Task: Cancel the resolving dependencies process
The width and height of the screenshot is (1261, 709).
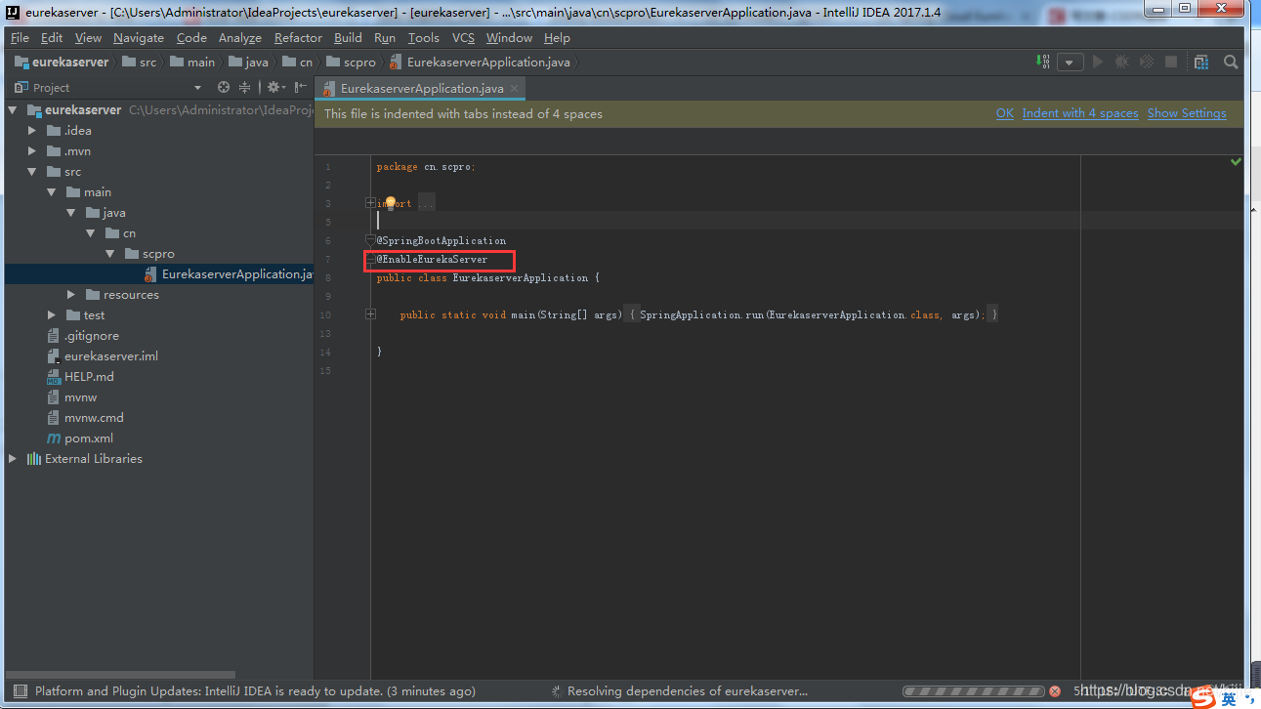Action: (1054, 691)
